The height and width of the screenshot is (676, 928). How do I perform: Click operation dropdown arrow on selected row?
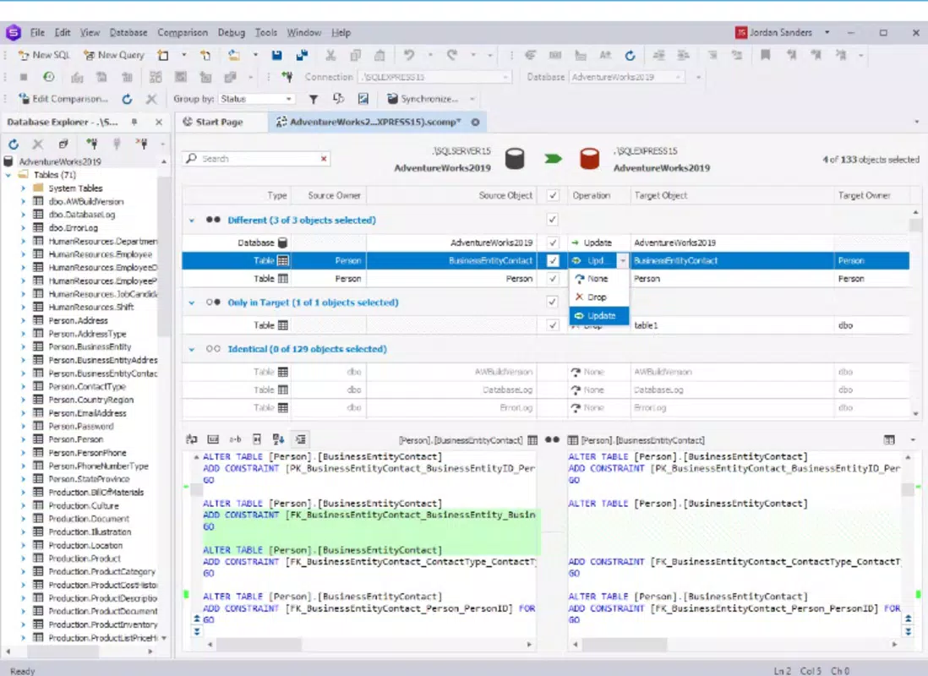click(x=623, y=260)
